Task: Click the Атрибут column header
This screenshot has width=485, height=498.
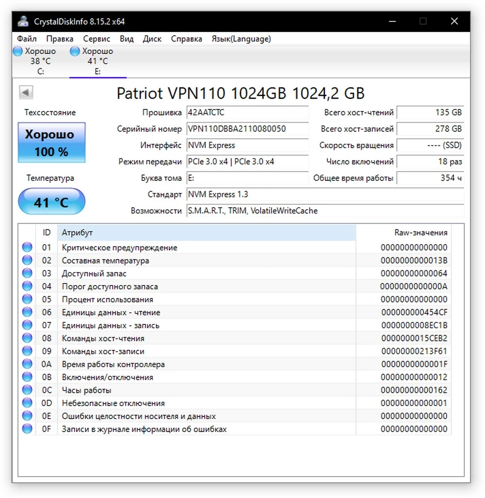Action: (206, 232)
